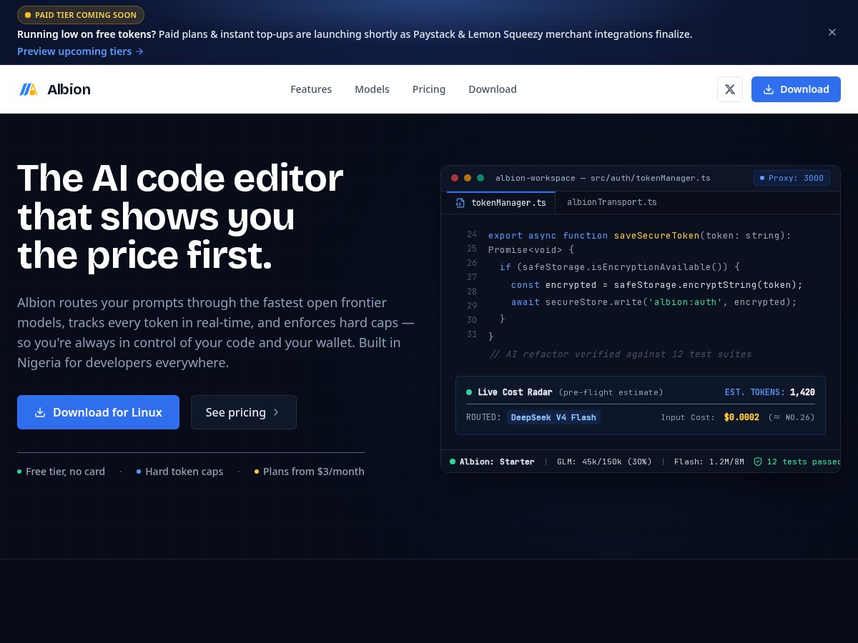The height and width of the screenshot is (643, 858).
Task: Click the Proxy: 3000 badge
Action: click(x=792, y=178)
